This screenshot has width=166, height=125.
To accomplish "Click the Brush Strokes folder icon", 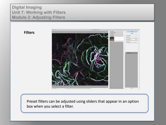I will [x=111, y=32].
